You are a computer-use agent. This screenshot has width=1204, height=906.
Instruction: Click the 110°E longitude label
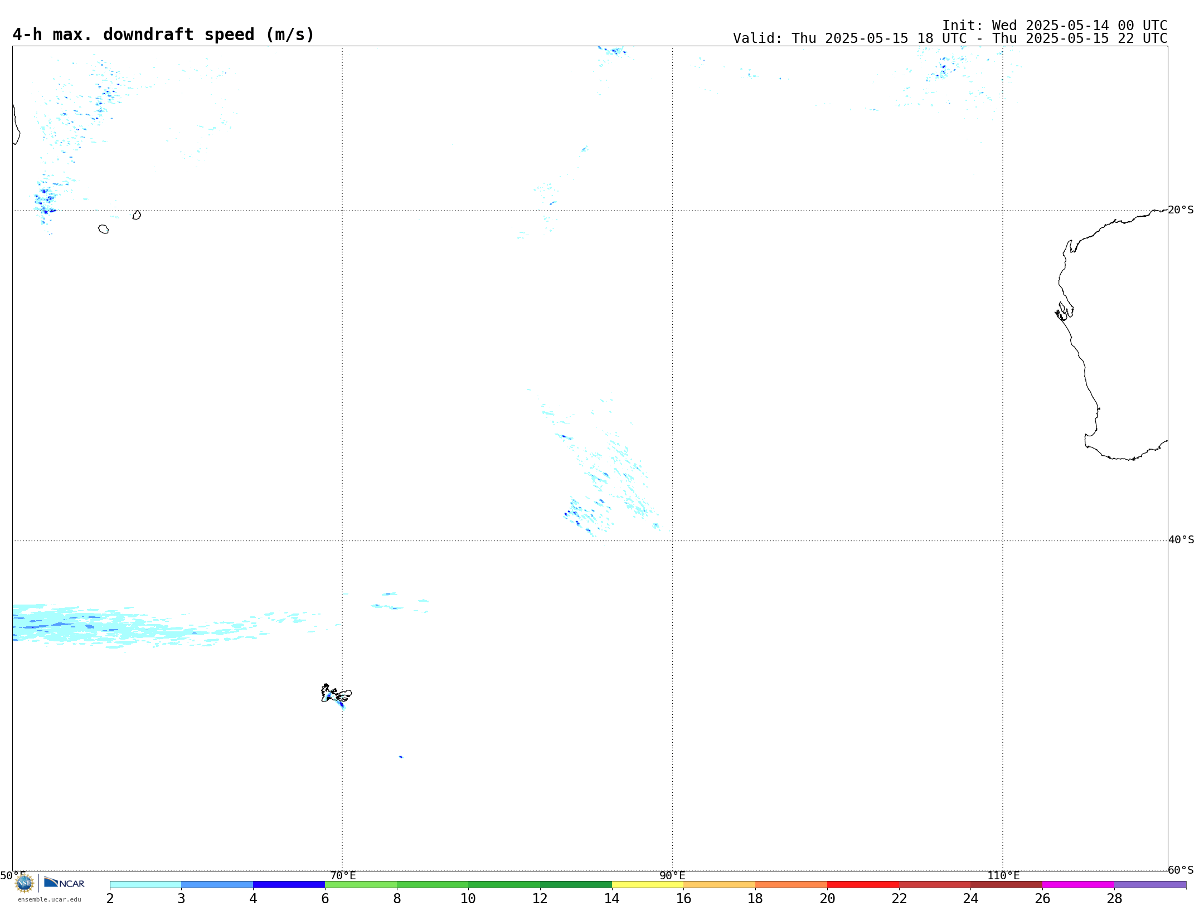[1003, 875]
